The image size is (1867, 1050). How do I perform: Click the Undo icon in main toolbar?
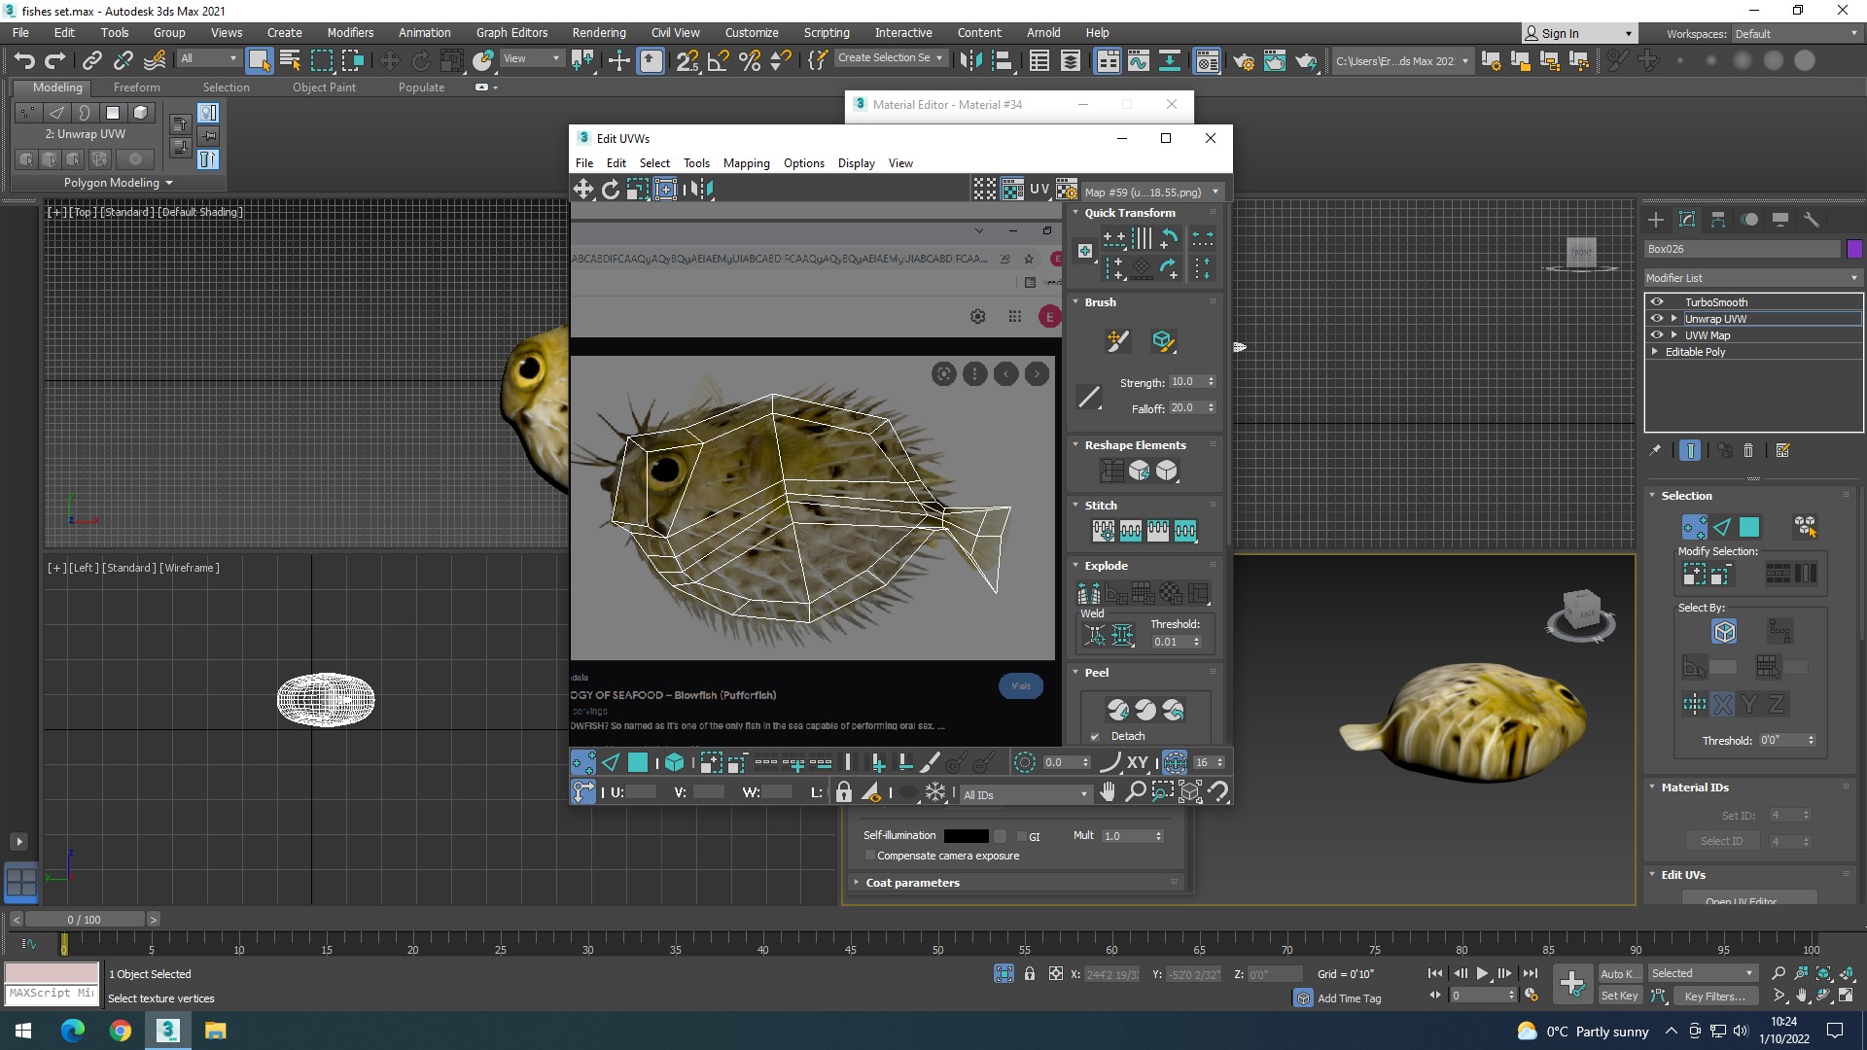(24, 60)
